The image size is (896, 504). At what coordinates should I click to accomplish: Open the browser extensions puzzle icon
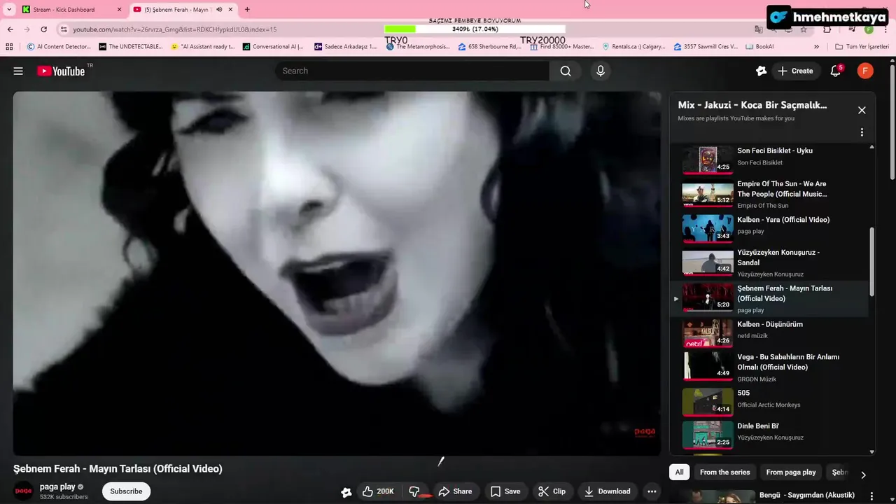coord(827,29)
